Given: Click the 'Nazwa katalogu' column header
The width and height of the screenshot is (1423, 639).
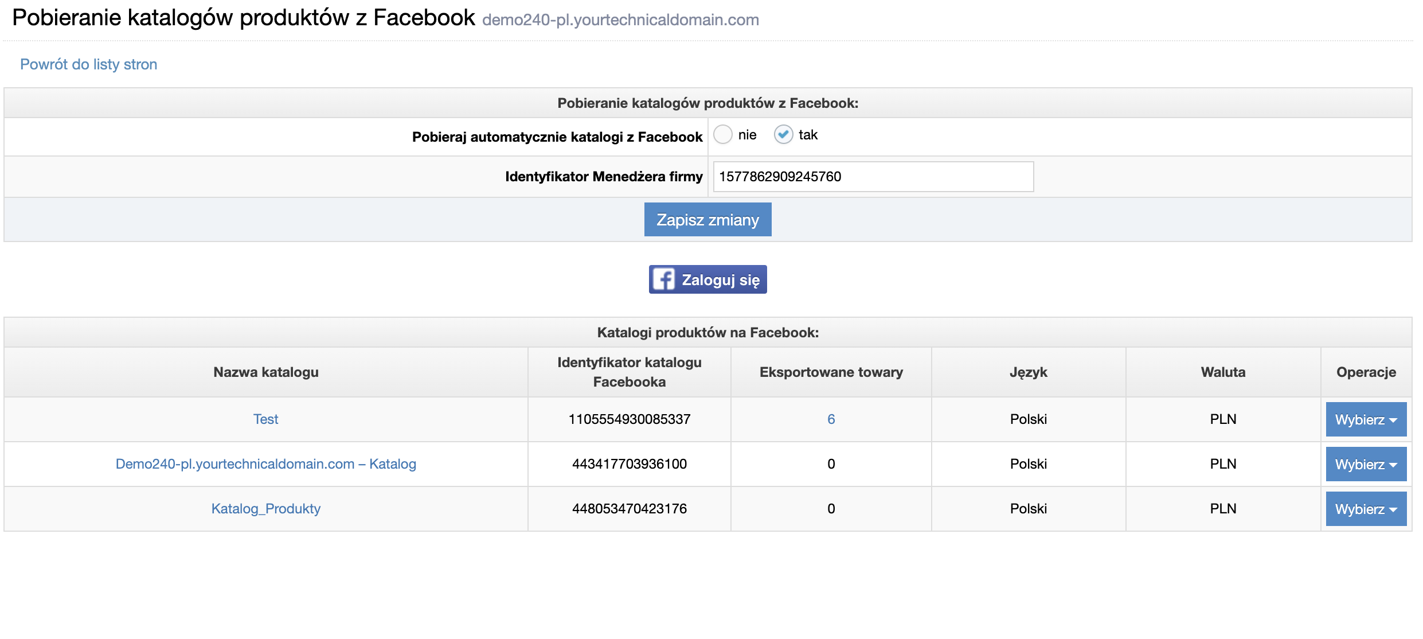Looking at the screenshot, I should 266,372.
